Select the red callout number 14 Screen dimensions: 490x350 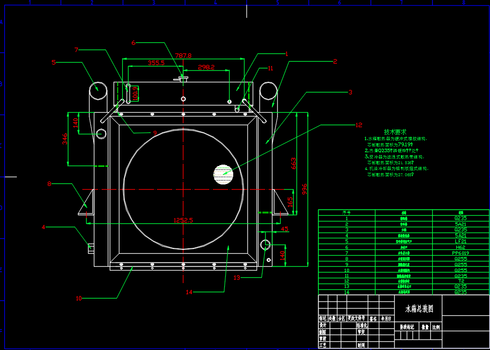(189, 292)
